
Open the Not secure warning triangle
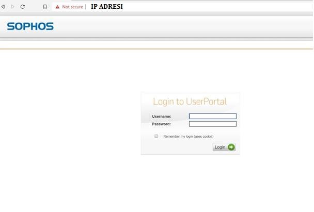tap(57, 7)
